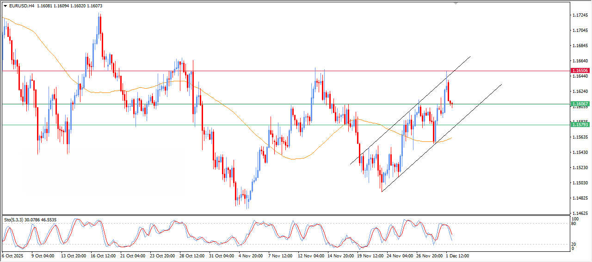The height and width of the screenshot is (262, 592).
Task: Click the upper end of upper channel trendline
Action: click(x=470, y=56)
